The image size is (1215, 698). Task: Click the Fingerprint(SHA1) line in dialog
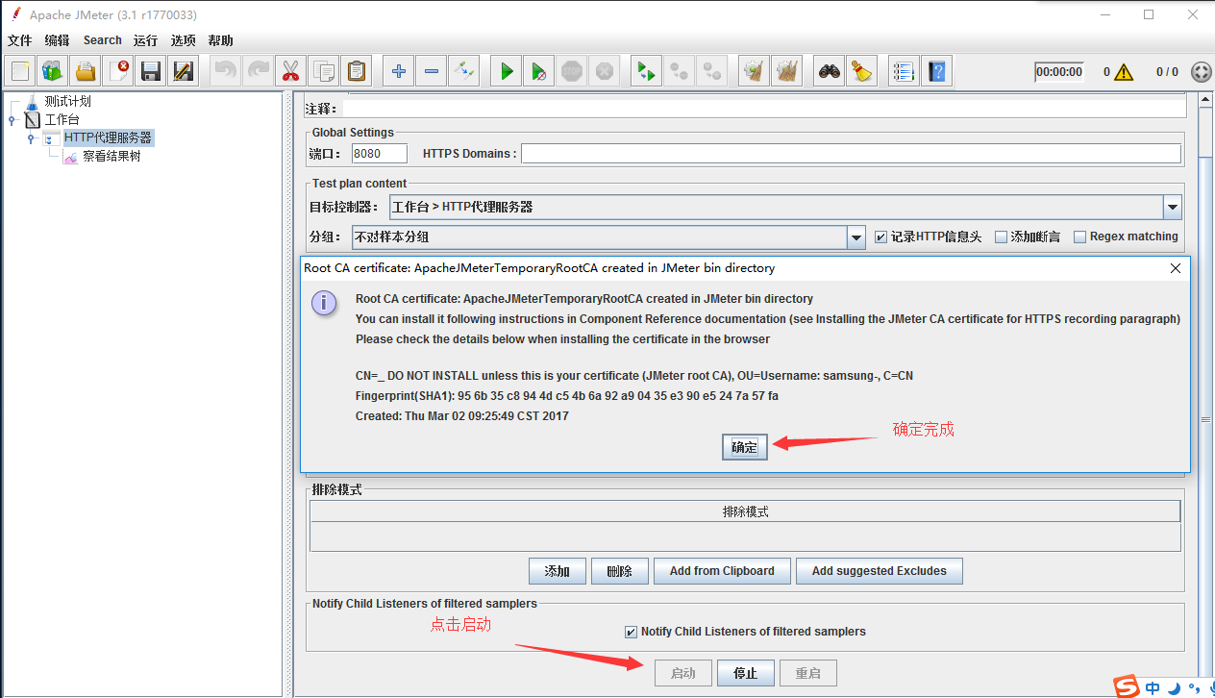pyautogui.click(x=567, y=396)
